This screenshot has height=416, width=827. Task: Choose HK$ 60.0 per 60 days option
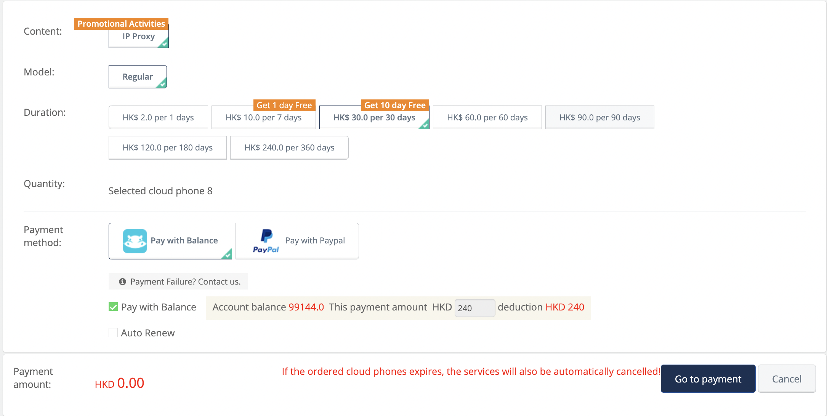coord(487,117)
